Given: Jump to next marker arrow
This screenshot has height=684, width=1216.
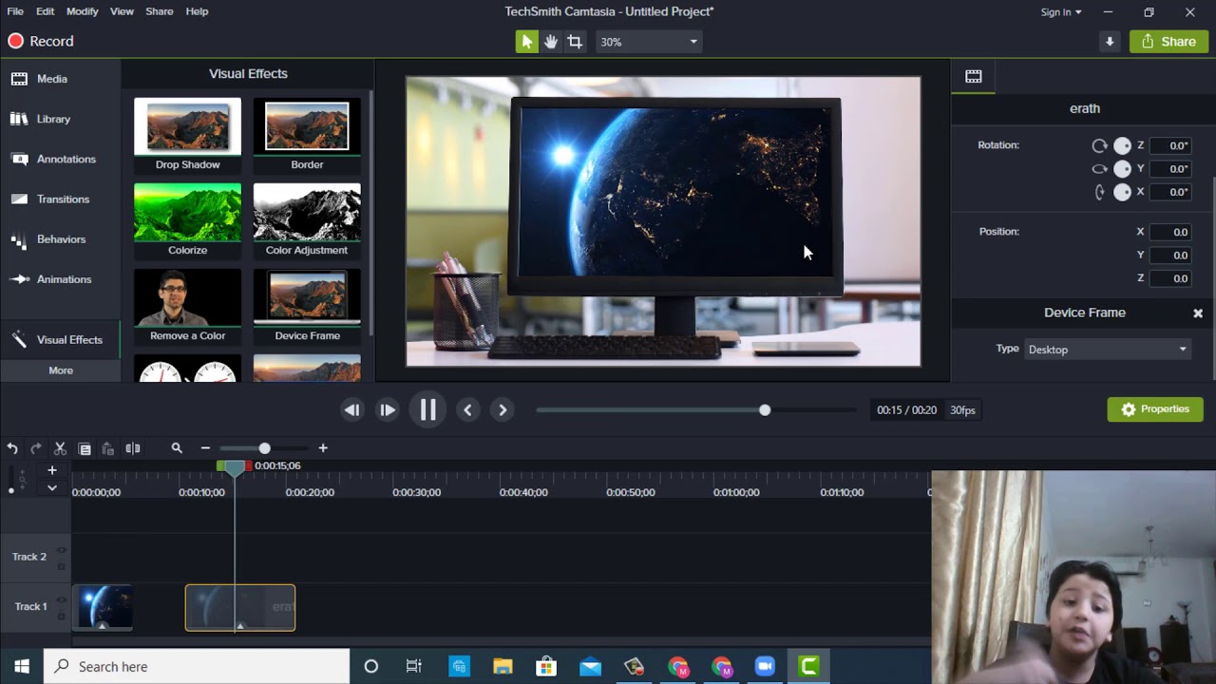Looking at the screenshot, I should point(503,410).
